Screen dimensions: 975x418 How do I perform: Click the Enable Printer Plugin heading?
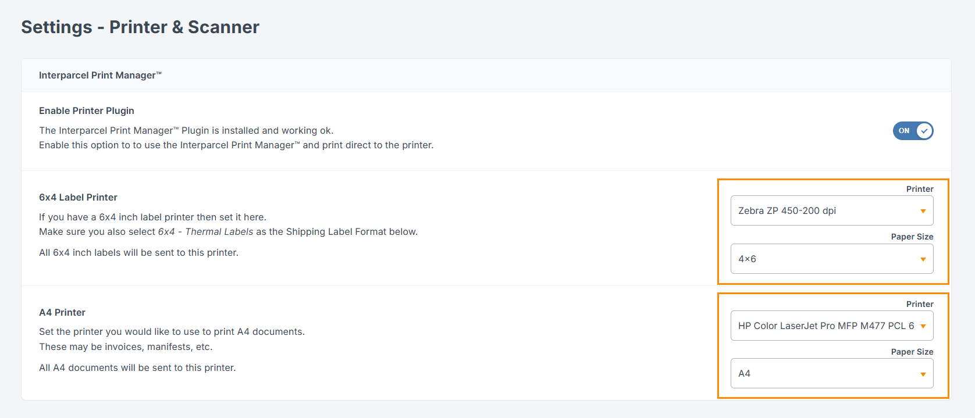[x=87, y=110]
